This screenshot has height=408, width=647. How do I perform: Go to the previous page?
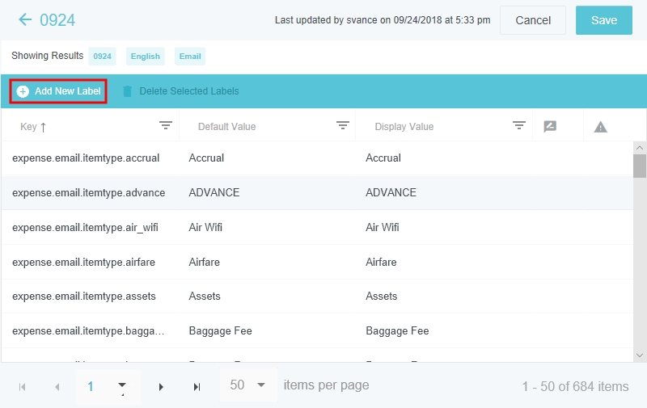[57, 387]
